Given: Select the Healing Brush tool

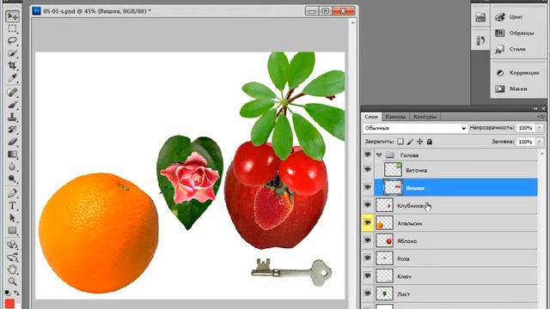Looking at the screenshot, I should click(12, 92).
